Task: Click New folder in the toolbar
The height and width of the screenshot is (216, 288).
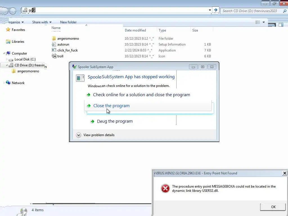Action: point(68,22)
